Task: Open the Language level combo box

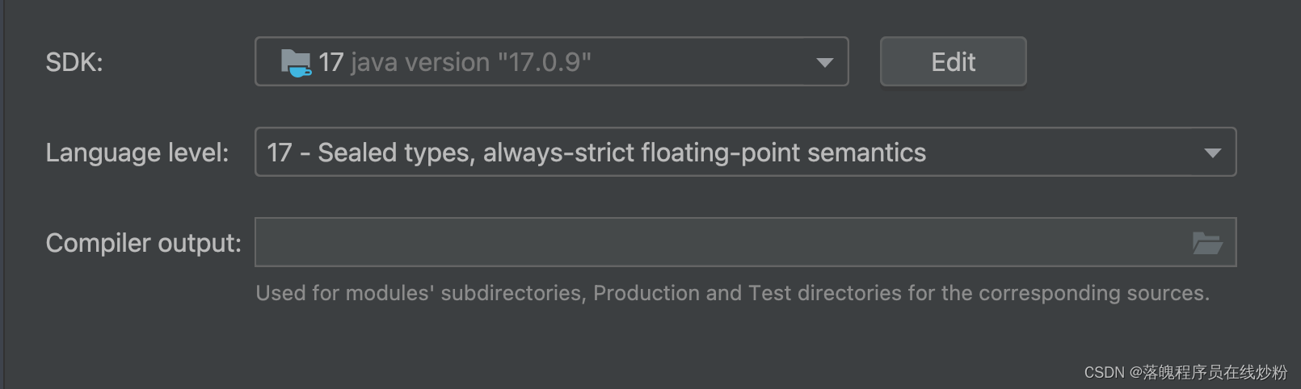Action: click(x=727, y=152)
